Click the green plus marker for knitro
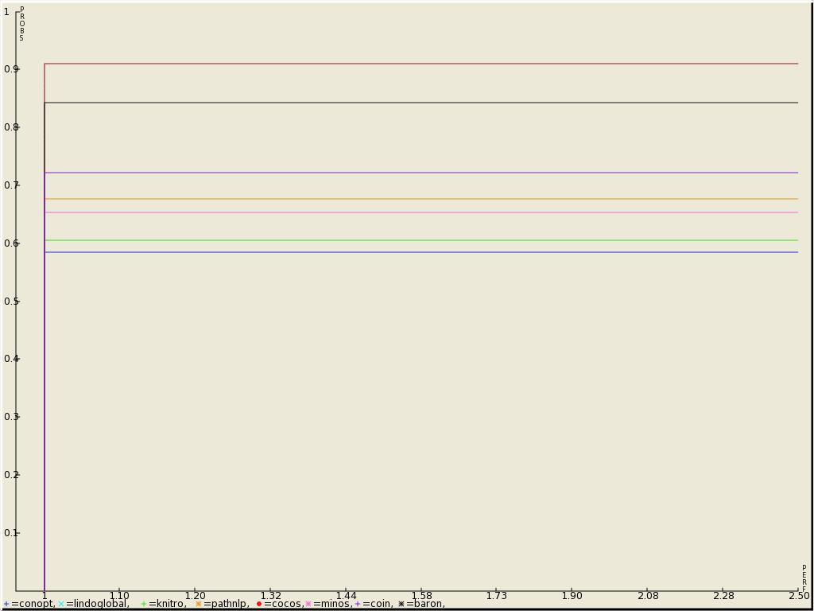 [144, 604]
